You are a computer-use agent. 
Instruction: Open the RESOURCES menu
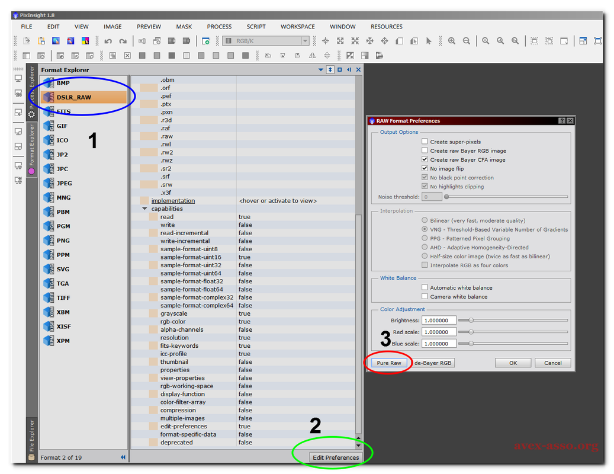387,27
